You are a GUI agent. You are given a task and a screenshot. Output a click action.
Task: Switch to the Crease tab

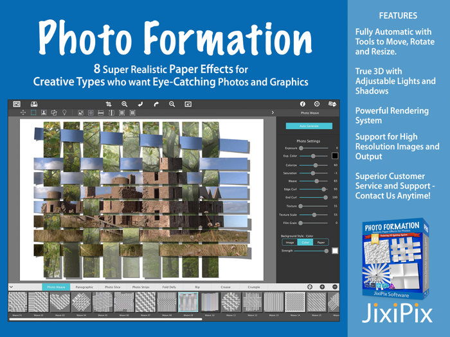[226, 287]
